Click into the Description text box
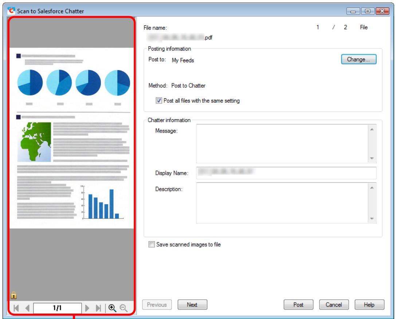This screenshot has width=396, height=319. (282, 203)
